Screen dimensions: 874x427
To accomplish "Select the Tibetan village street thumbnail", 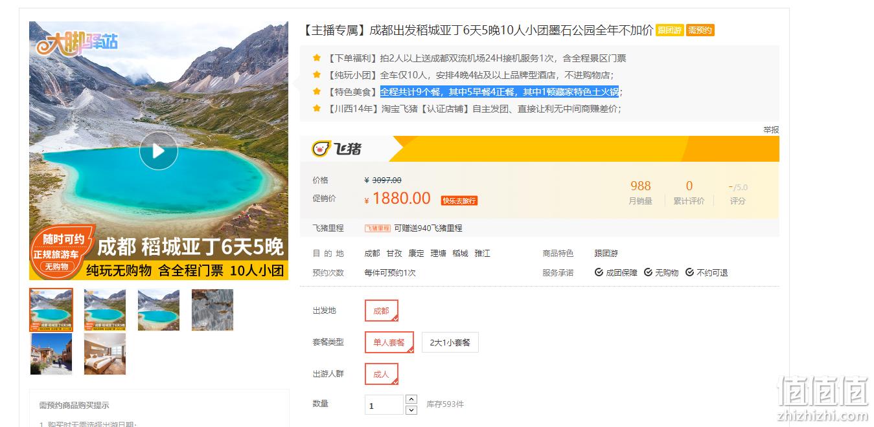I will [51, 354].
